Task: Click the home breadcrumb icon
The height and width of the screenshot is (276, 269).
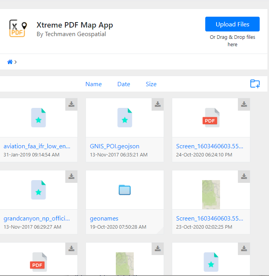Action: [10, 62]
